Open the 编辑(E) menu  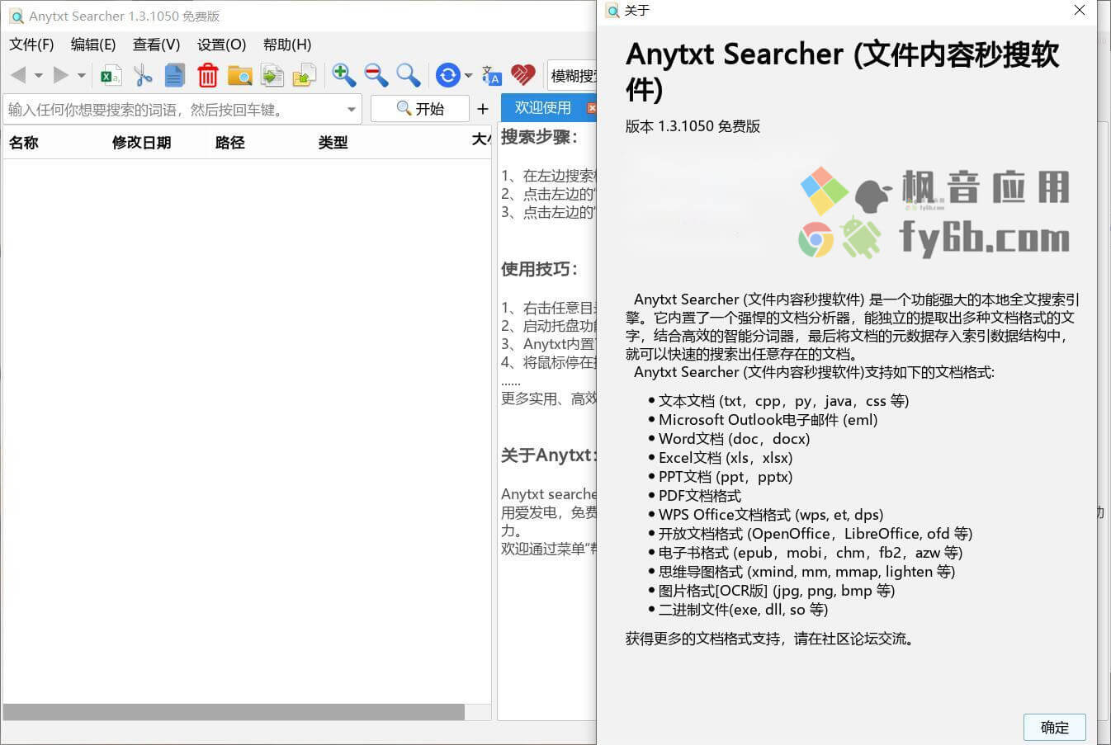pyautogui.click(x=93, y=45)
